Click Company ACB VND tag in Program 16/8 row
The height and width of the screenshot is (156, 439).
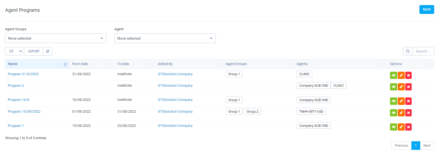coord(314,100)
